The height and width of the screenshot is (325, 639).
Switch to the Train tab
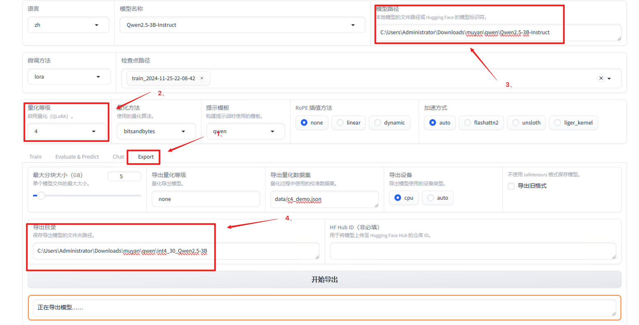35,157
